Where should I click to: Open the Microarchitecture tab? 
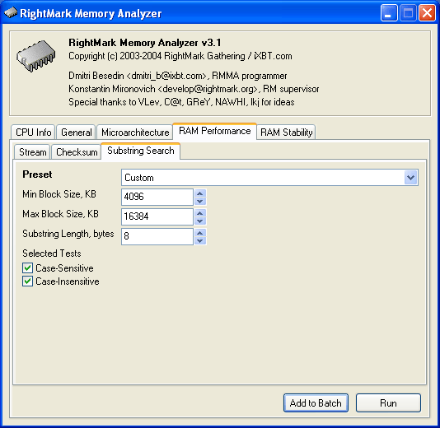[135, 133]
